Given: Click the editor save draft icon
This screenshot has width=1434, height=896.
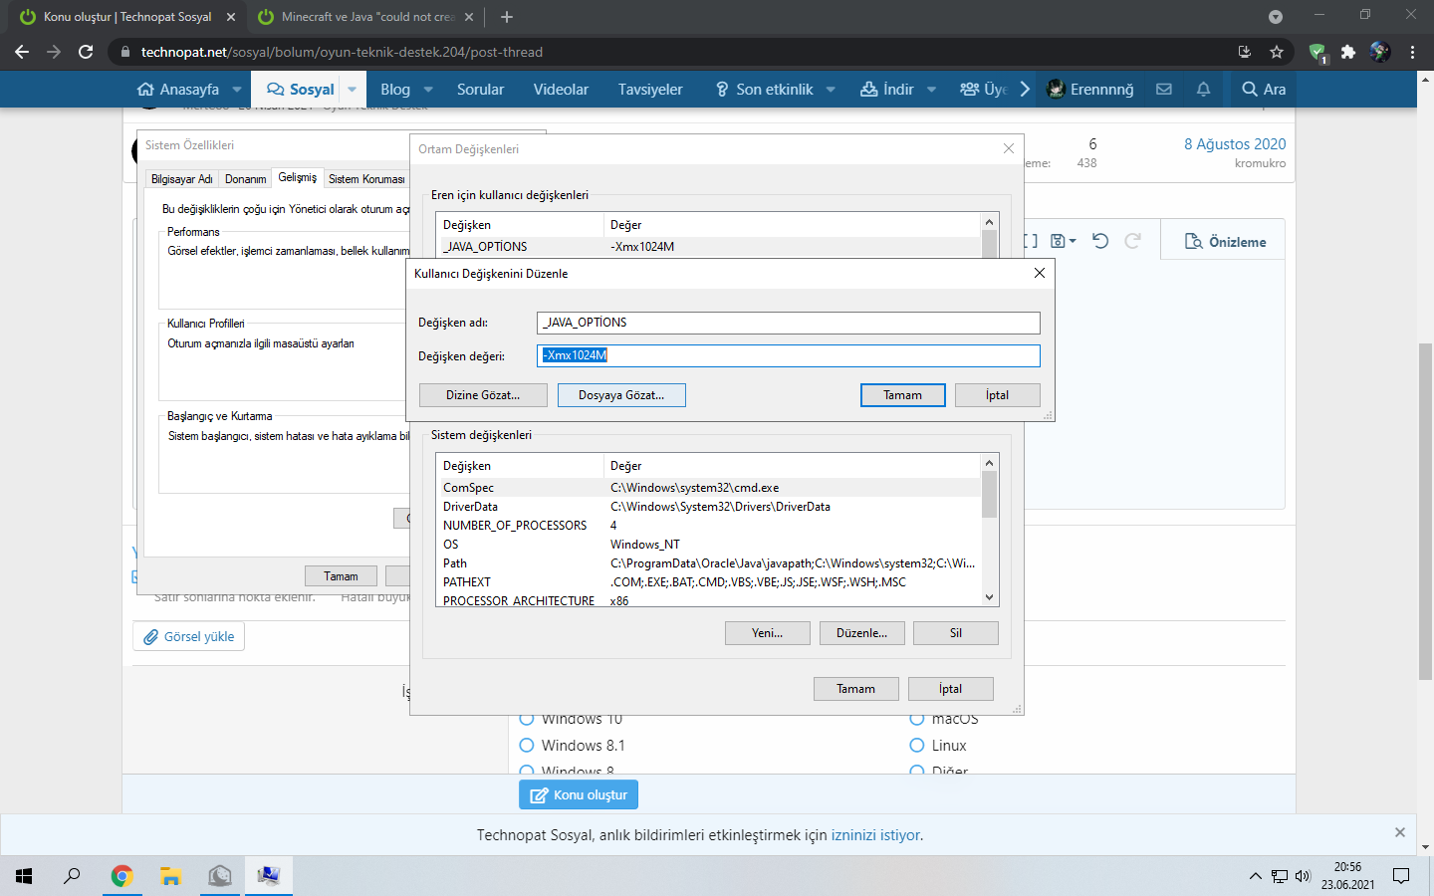Looking at the screenshot, I should coord(1064,241).
